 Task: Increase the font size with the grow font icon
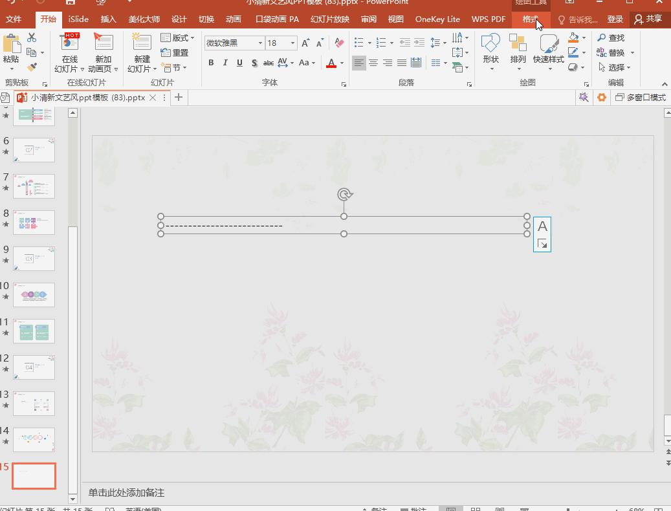point(304,43)
